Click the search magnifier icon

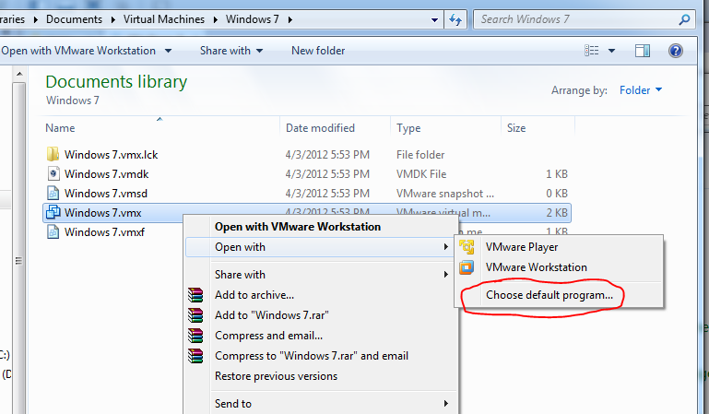(x=685, y=19)
